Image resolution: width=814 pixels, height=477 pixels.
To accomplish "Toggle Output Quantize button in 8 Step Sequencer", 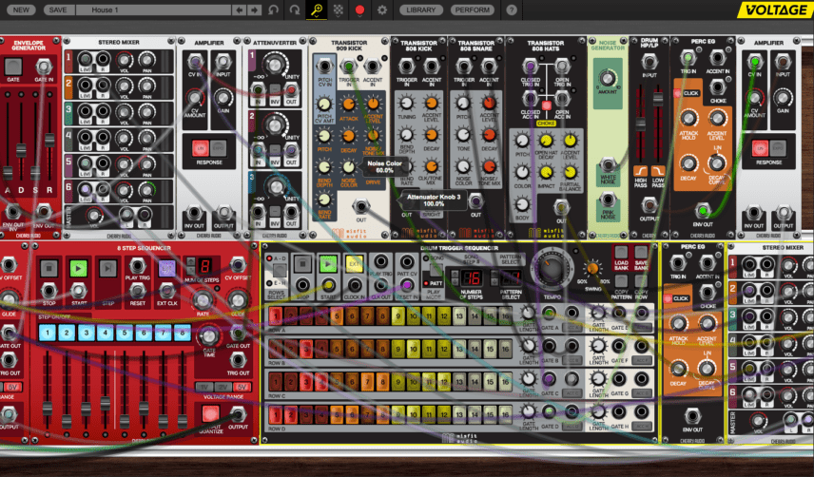I will tap(210, 413).
